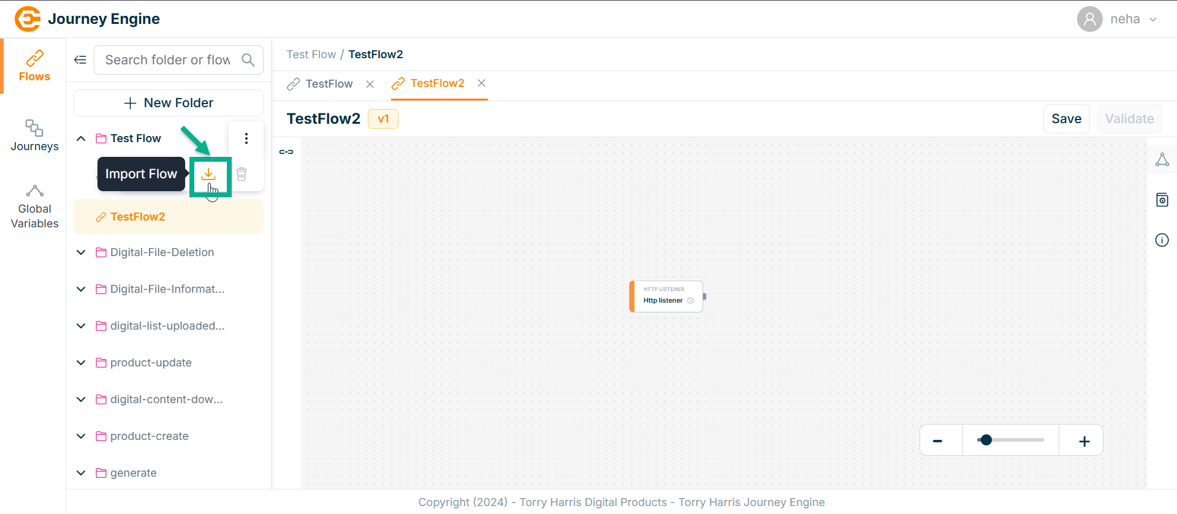Open Journeys in the left navigation
The height and width of the screenshot is (514, 1177).
click(x=34, y=136)
